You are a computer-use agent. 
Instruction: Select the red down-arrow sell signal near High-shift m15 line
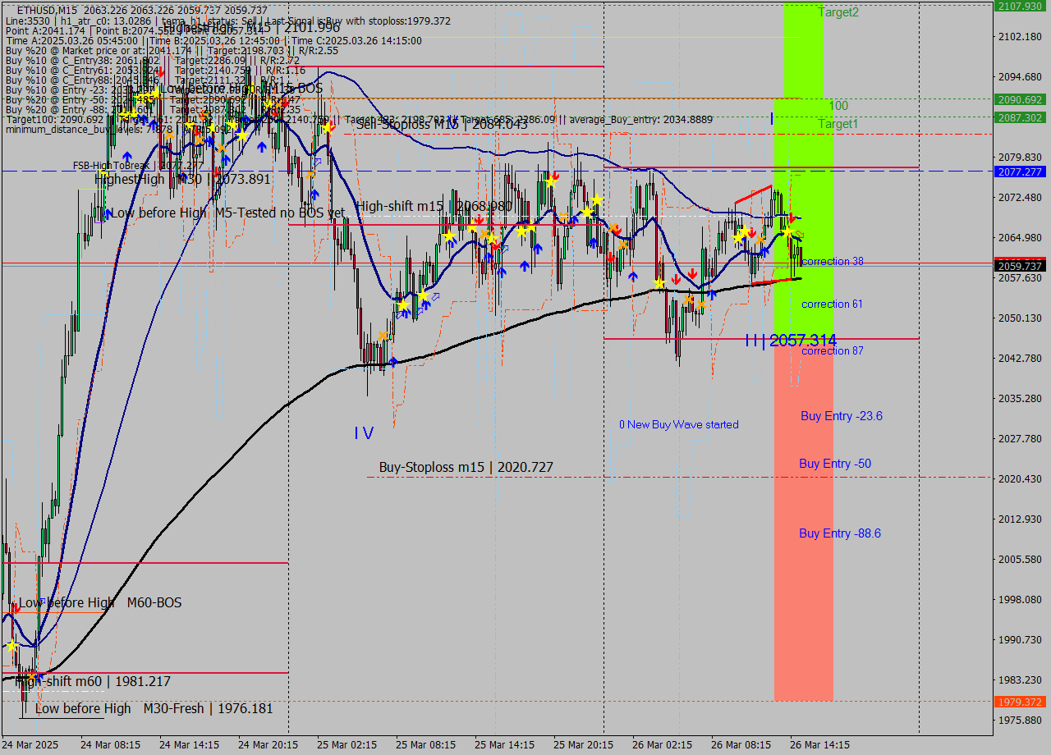pyautogui.click(x=480, y=219)
